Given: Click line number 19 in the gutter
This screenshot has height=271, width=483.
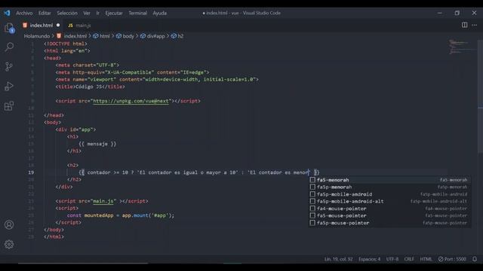Looking at the screenshot, I should click(31, 172).
